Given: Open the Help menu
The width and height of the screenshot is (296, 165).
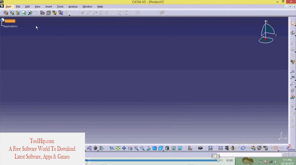Looking at the screenshot, I should 100,7.
